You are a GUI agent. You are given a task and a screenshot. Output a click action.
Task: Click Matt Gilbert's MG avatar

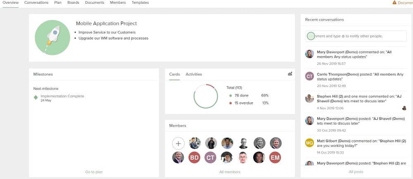tap(309, 143)
